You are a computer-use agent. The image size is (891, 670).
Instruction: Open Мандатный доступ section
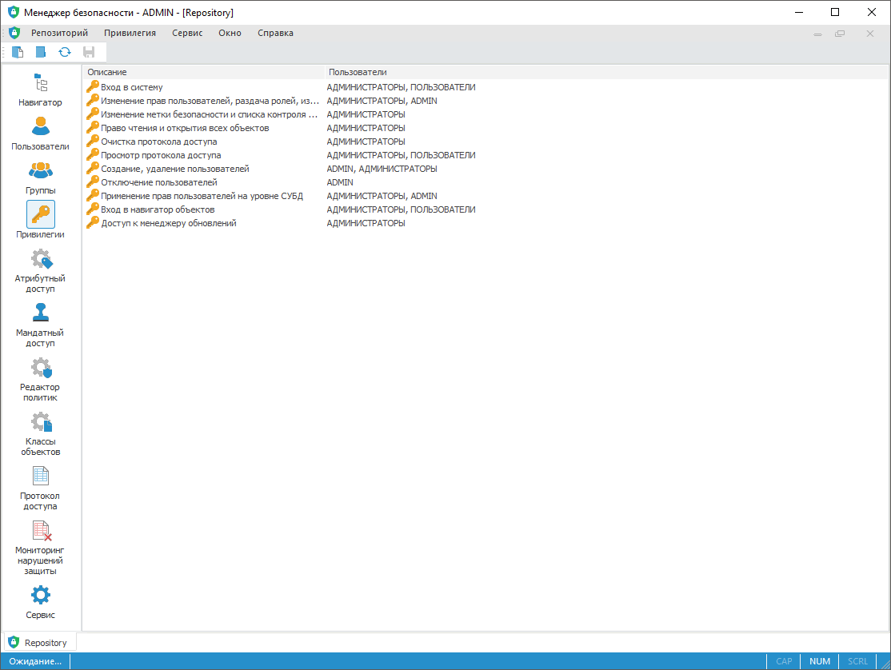point(40,325)
